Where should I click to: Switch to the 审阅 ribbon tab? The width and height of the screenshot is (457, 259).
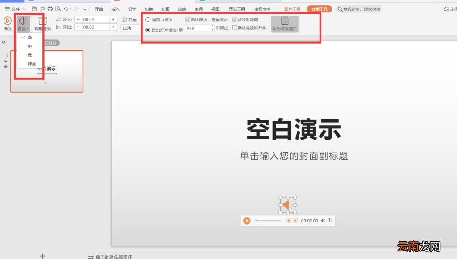[x=199, y=9]
